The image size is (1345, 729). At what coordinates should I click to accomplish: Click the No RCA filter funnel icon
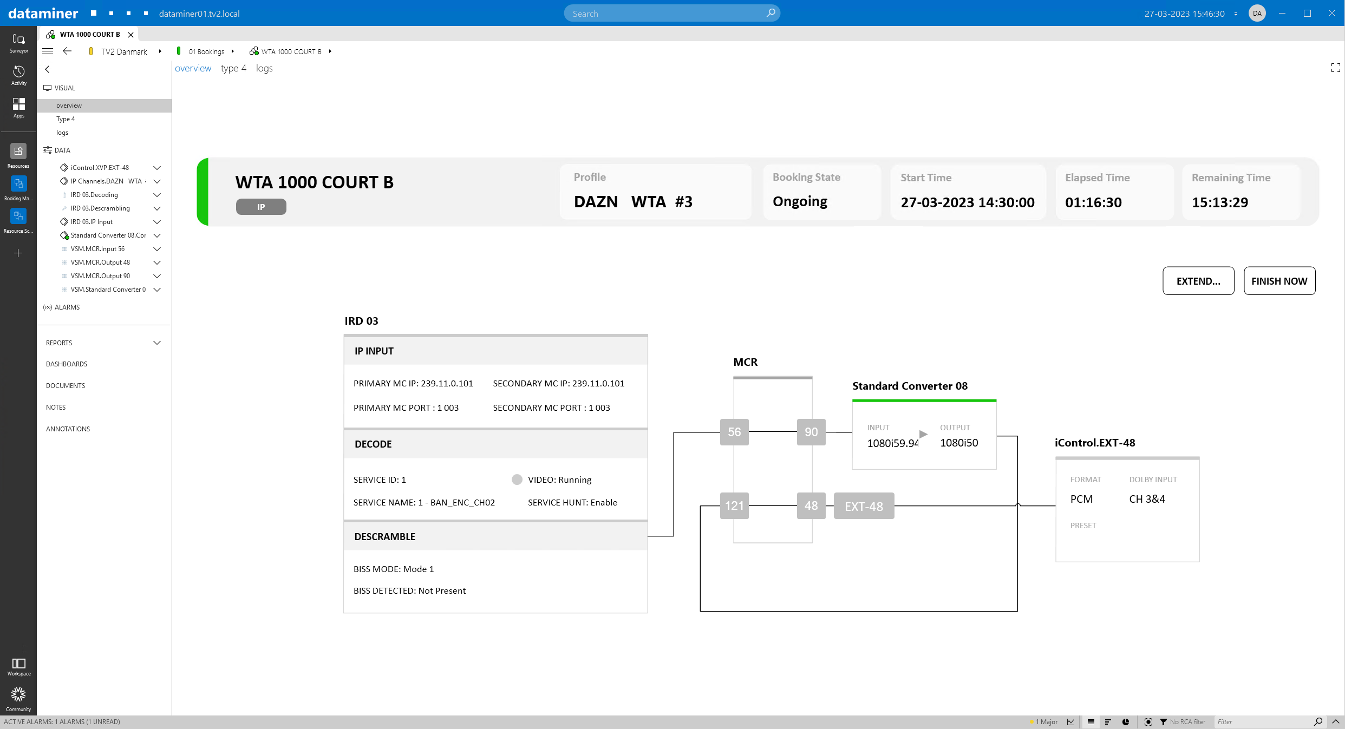tap(1163, 722)
